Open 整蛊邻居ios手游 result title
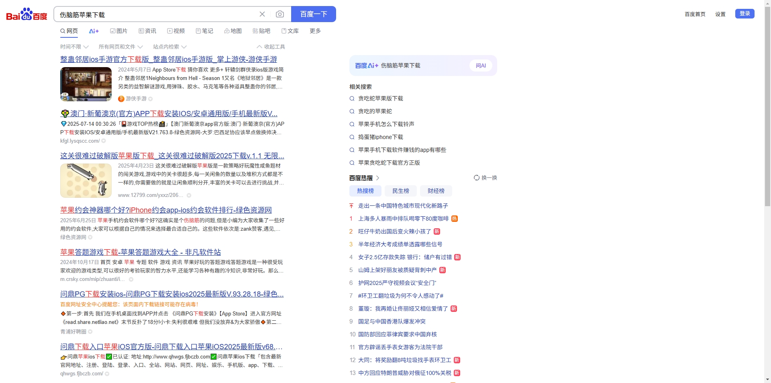This screenshot has height=383, width=771. [x=169, y=59]
